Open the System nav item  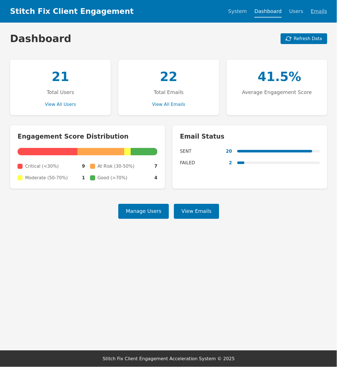pyautogui.click(x=237, y=11)
